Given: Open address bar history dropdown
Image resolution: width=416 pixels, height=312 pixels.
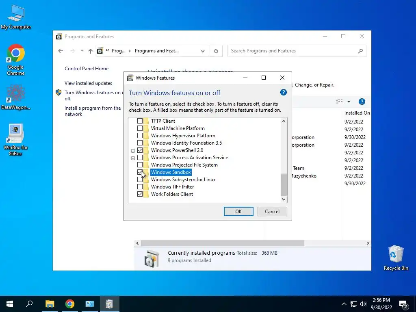Looking at the screenshot, I should tap(203, 51).
